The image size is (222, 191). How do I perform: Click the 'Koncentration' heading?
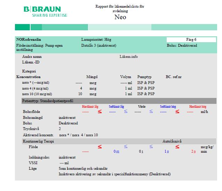[28, 77]
